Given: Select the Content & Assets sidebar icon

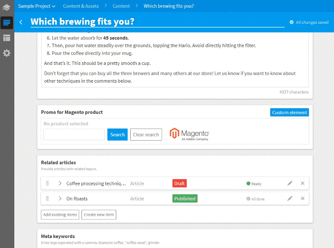Looking at the screenshot, I should point(7,23).
